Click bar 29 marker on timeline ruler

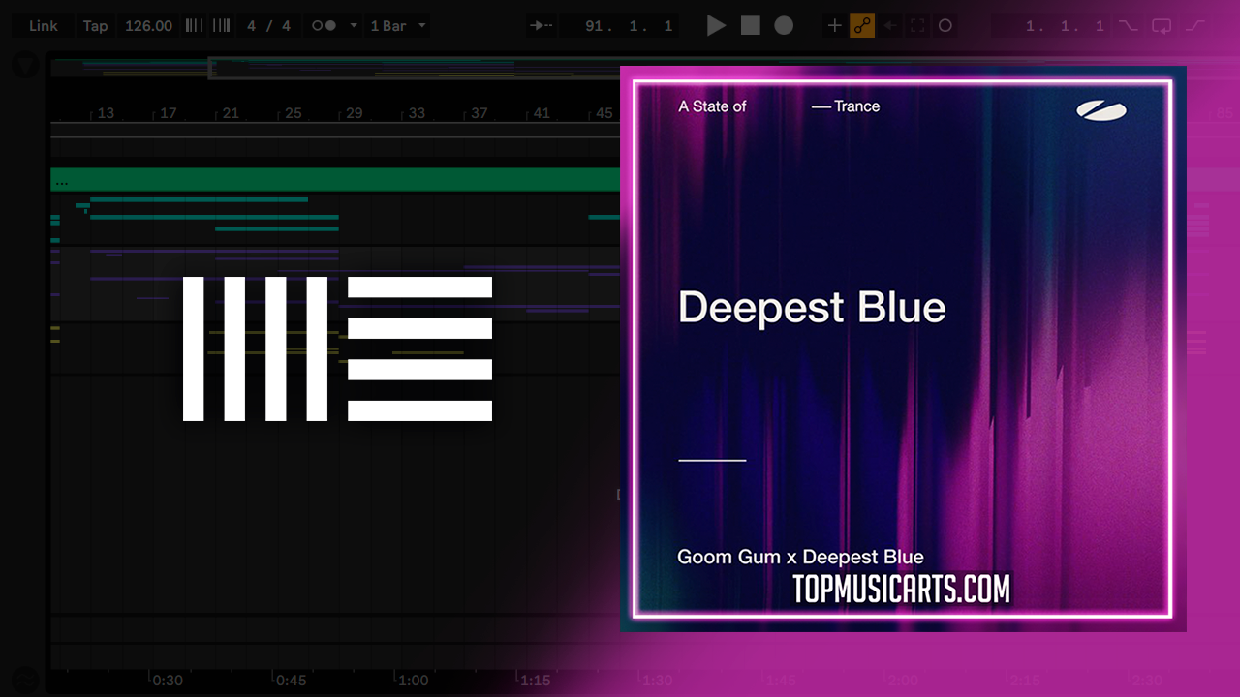click(354, 113)
